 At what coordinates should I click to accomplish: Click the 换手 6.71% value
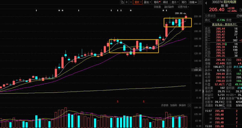pos(221,70)
